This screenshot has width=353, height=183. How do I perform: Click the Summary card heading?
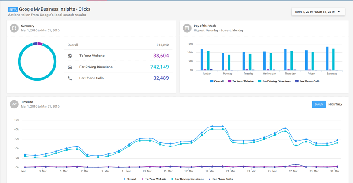click(27, 26)
